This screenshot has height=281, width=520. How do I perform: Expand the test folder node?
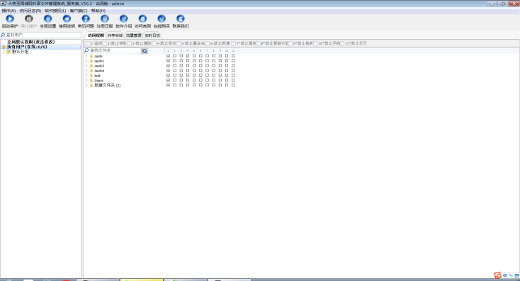(x=86, y=75)
